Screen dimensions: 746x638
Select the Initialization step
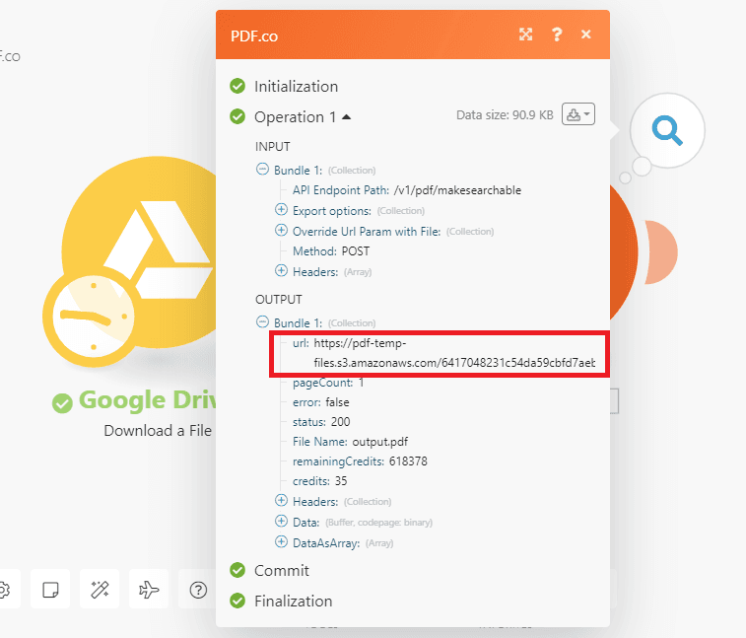(x=296, y=87)
